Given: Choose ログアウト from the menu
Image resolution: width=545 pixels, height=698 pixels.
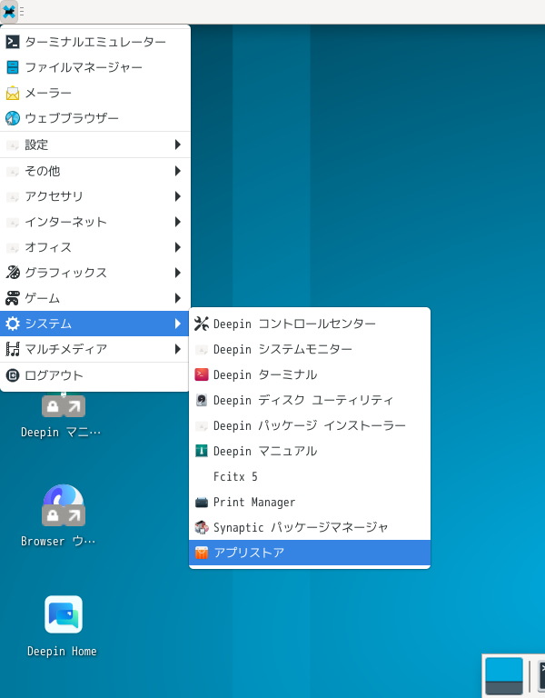Looking at the screenshot, I should pos(95,375).
